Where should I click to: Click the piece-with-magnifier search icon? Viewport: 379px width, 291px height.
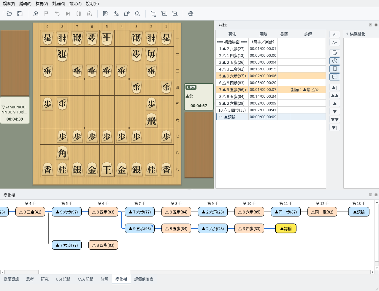[116, 14]
